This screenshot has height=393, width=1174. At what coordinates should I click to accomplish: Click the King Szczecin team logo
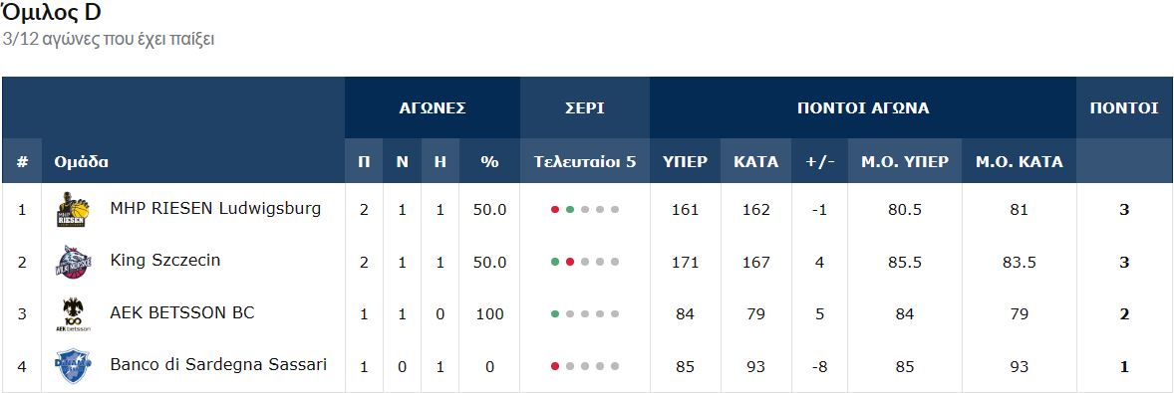[x=74, y=263]
